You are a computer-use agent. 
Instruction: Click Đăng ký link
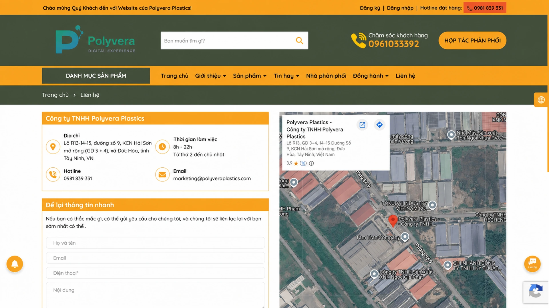pyautogui.click(x=370, y=8)
